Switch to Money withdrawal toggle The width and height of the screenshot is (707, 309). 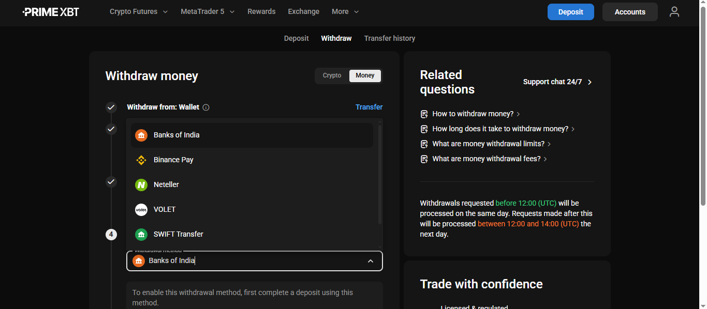(x=365, y=75)
